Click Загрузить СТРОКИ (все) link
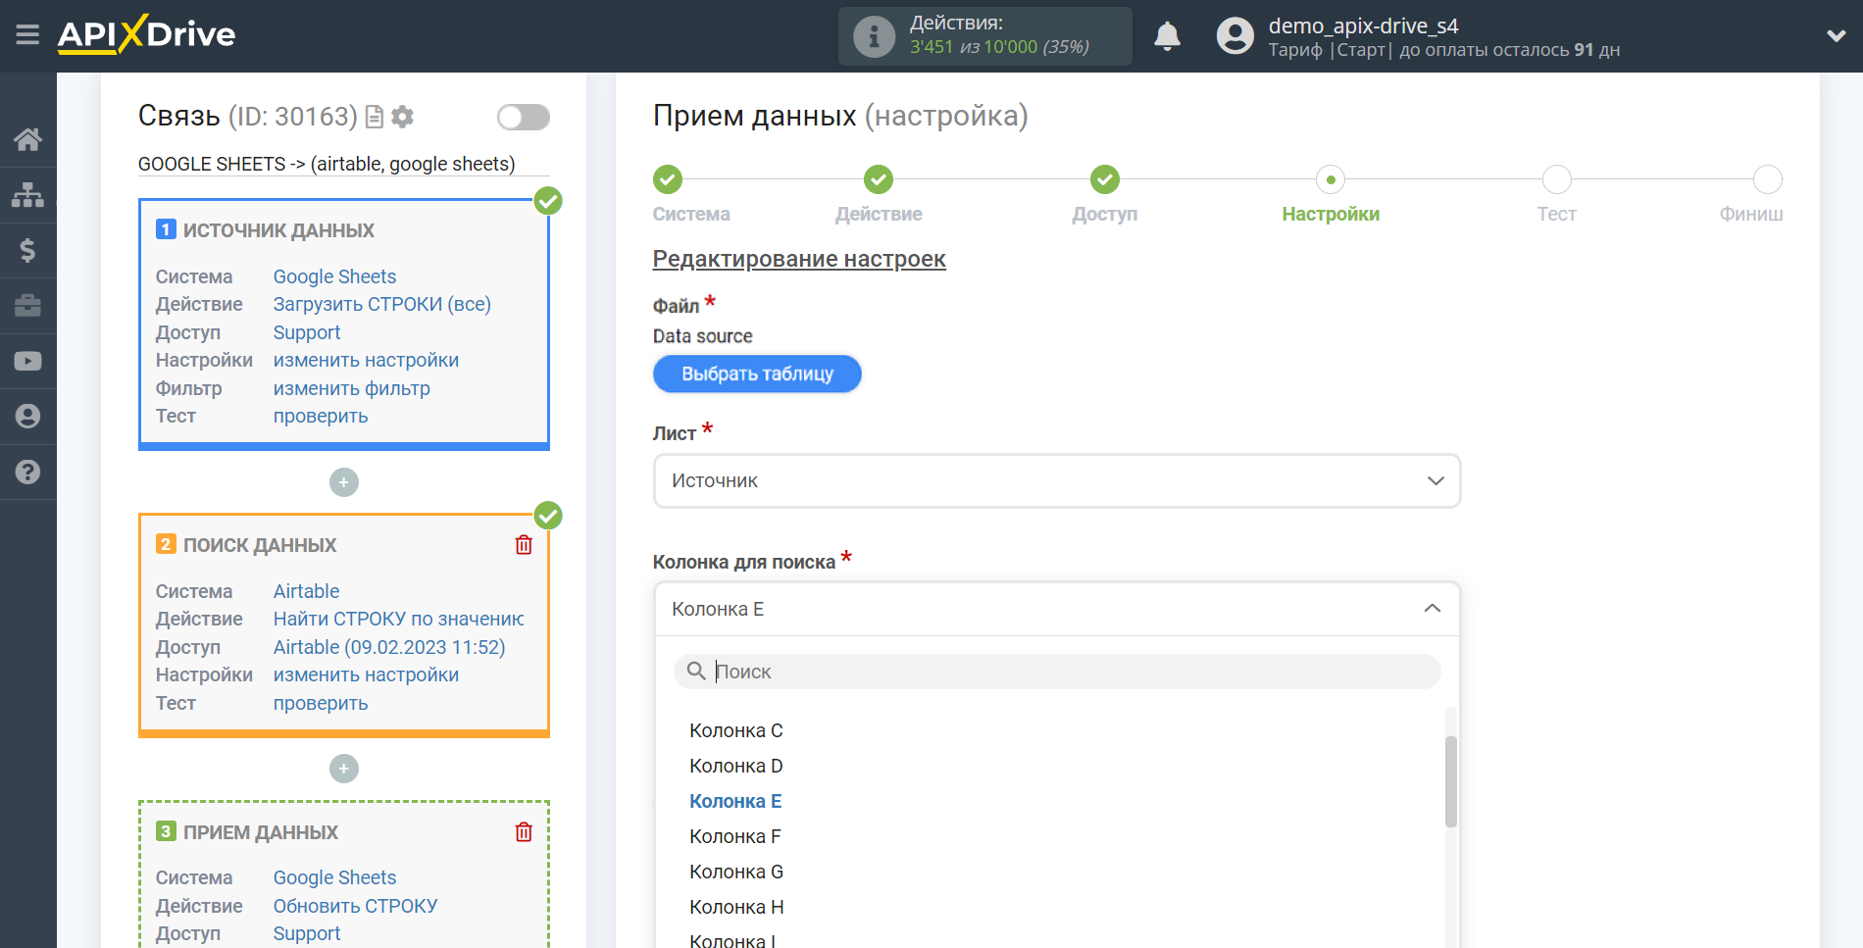This screenshot has width=1863, height=948. (x=381, y=304)
